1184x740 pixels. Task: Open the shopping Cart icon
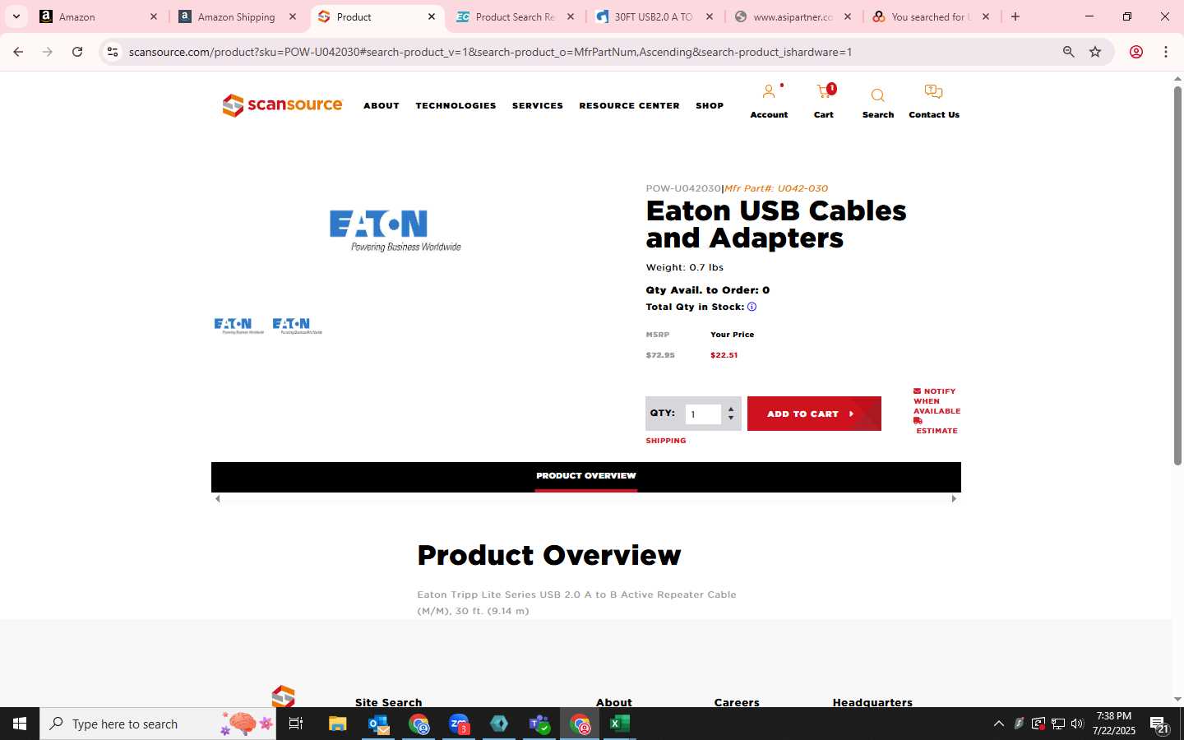[824, 91]
